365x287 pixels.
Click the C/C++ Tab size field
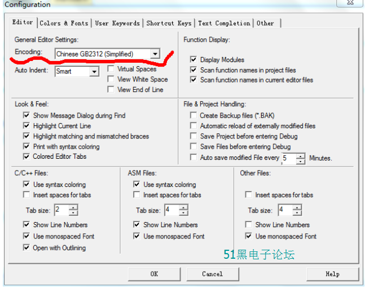[x=61, y=210]
